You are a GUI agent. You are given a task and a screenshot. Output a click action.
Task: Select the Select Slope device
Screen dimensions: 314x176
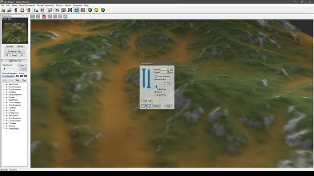13,129
